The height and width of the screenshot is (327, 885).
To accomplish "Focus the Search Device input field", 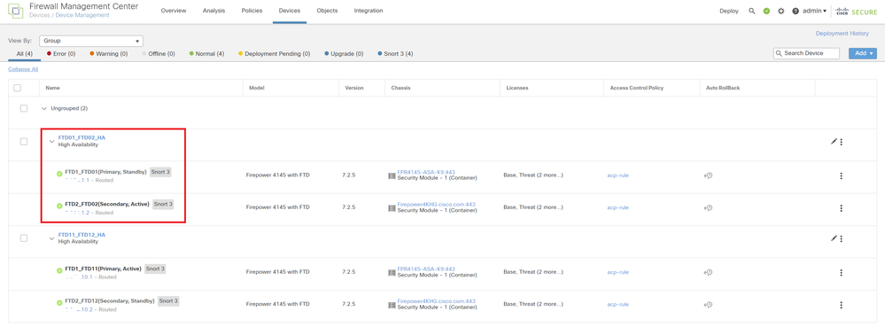I will pyautogui.click(x=806, y=53).
